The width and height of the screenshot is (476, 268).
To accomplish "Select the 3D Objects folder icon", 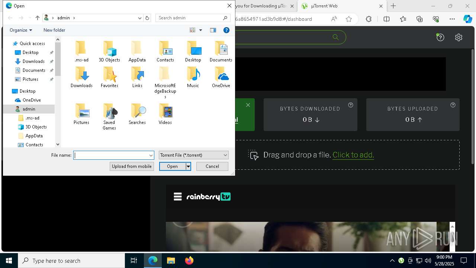I will pos(109,48).
